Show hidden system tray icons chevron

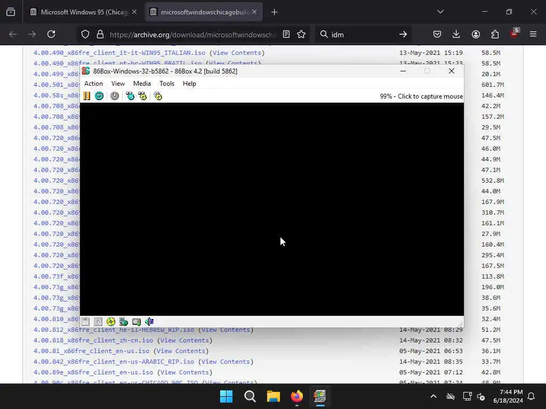point(433,396)
